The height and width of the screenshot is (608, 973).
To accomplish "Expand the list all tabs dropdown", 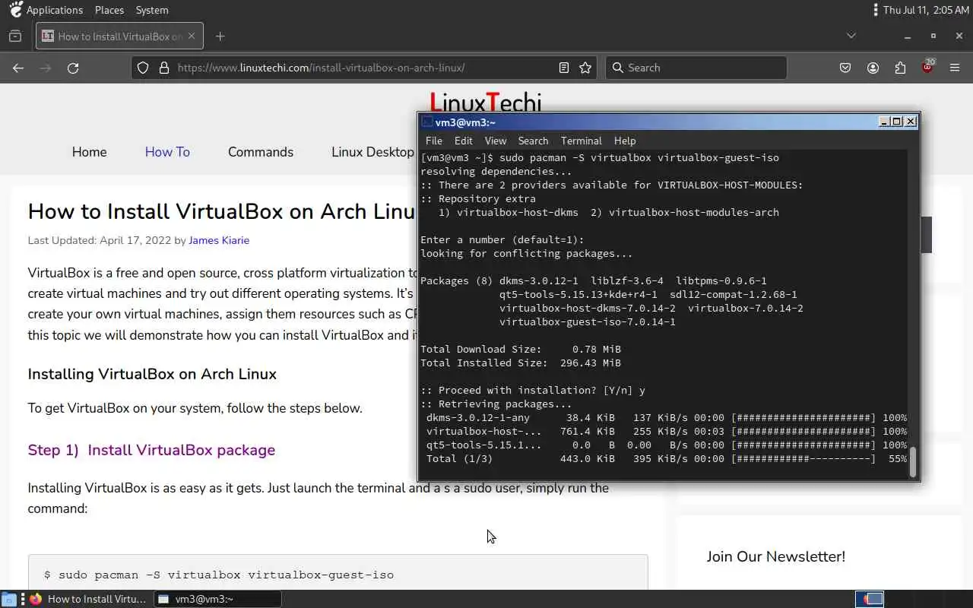I will point(851,36).
